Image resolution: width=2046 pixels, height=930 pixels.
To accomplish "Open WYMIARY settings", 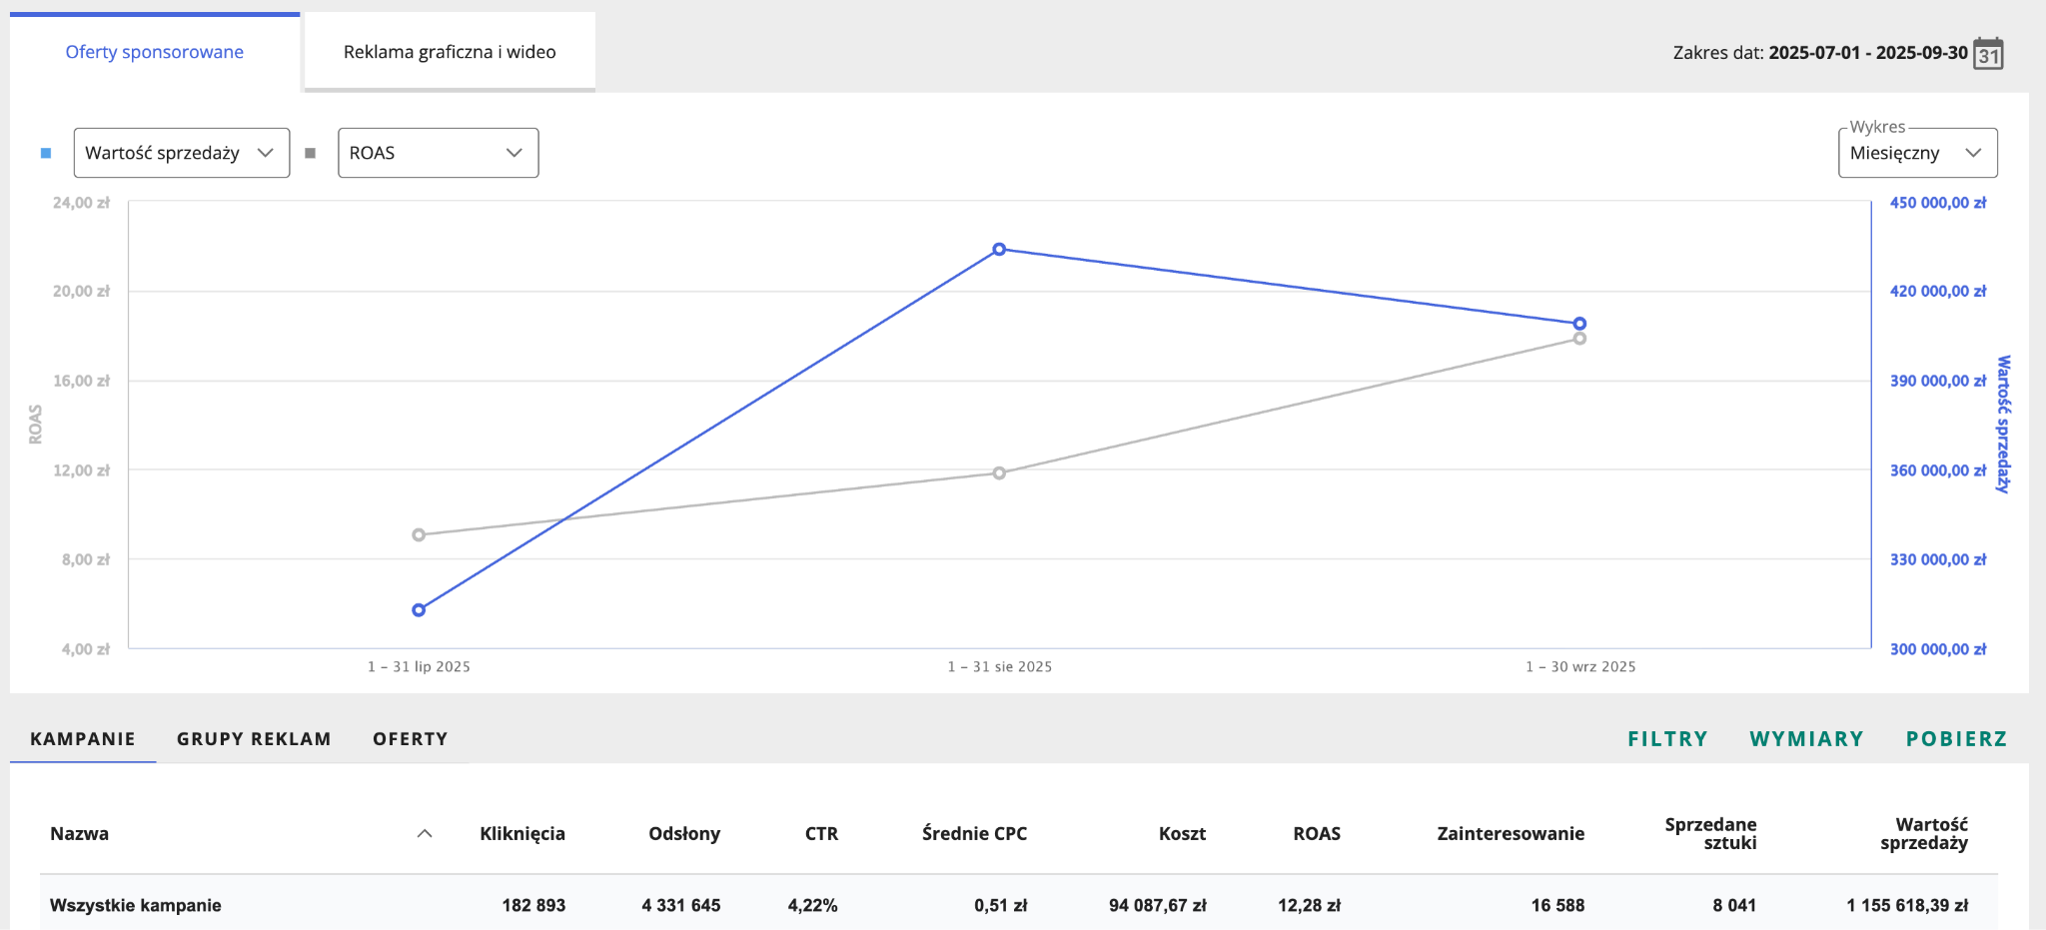I will 1806,738.
